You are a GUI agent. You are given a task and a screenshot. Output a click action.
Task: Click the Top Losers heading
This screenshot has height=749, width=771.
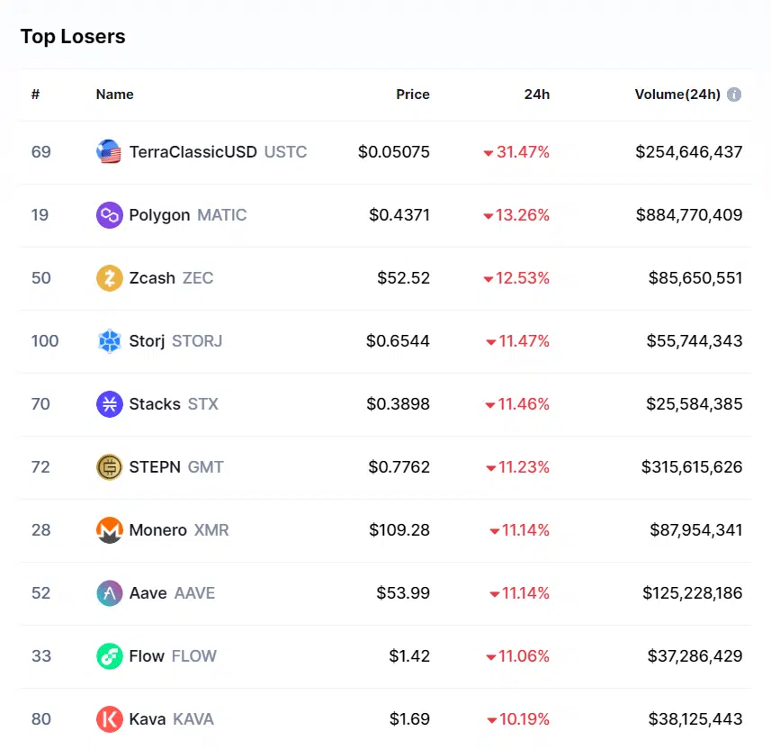point(73,37)
